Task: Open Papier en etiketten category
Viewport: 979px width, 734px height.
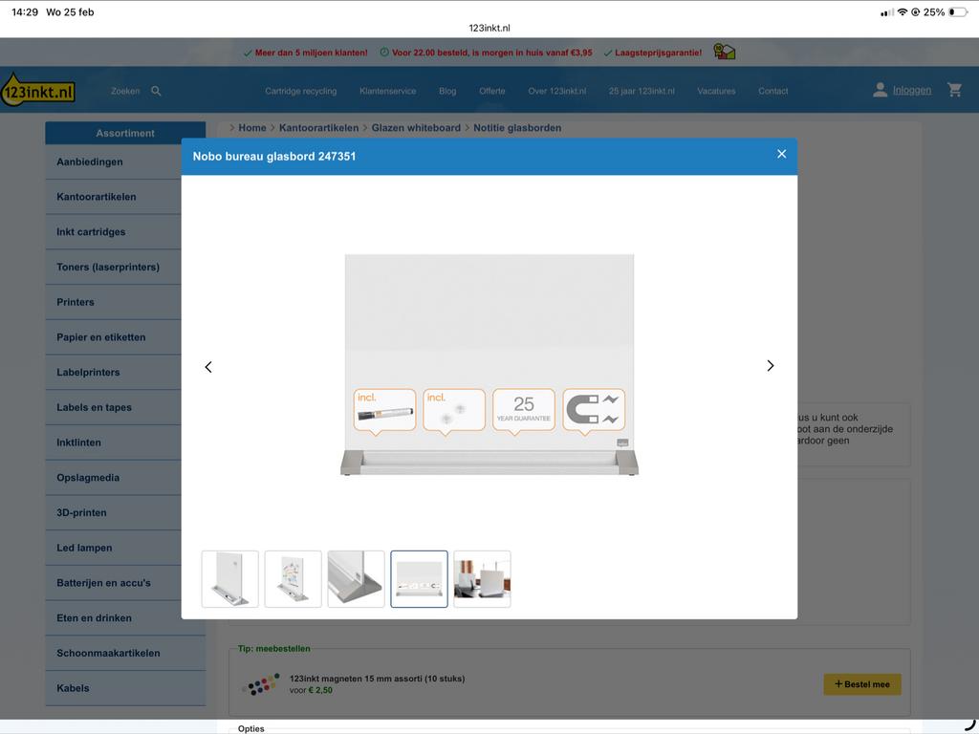Action: click(x=114, y=337)
